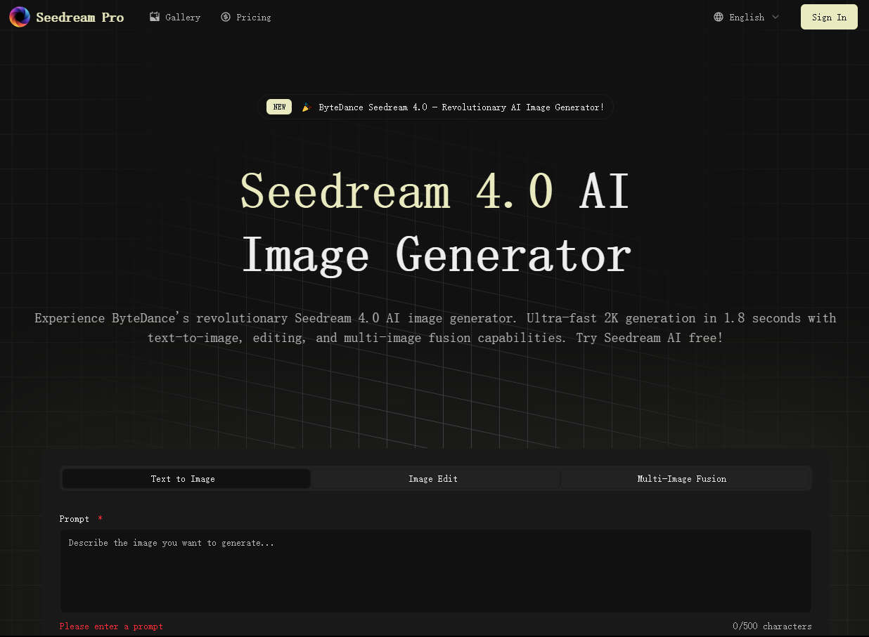Screen dimensions: 869x637
Task: Click the Seedream Pro brand name
Action: tap(79, 18)
